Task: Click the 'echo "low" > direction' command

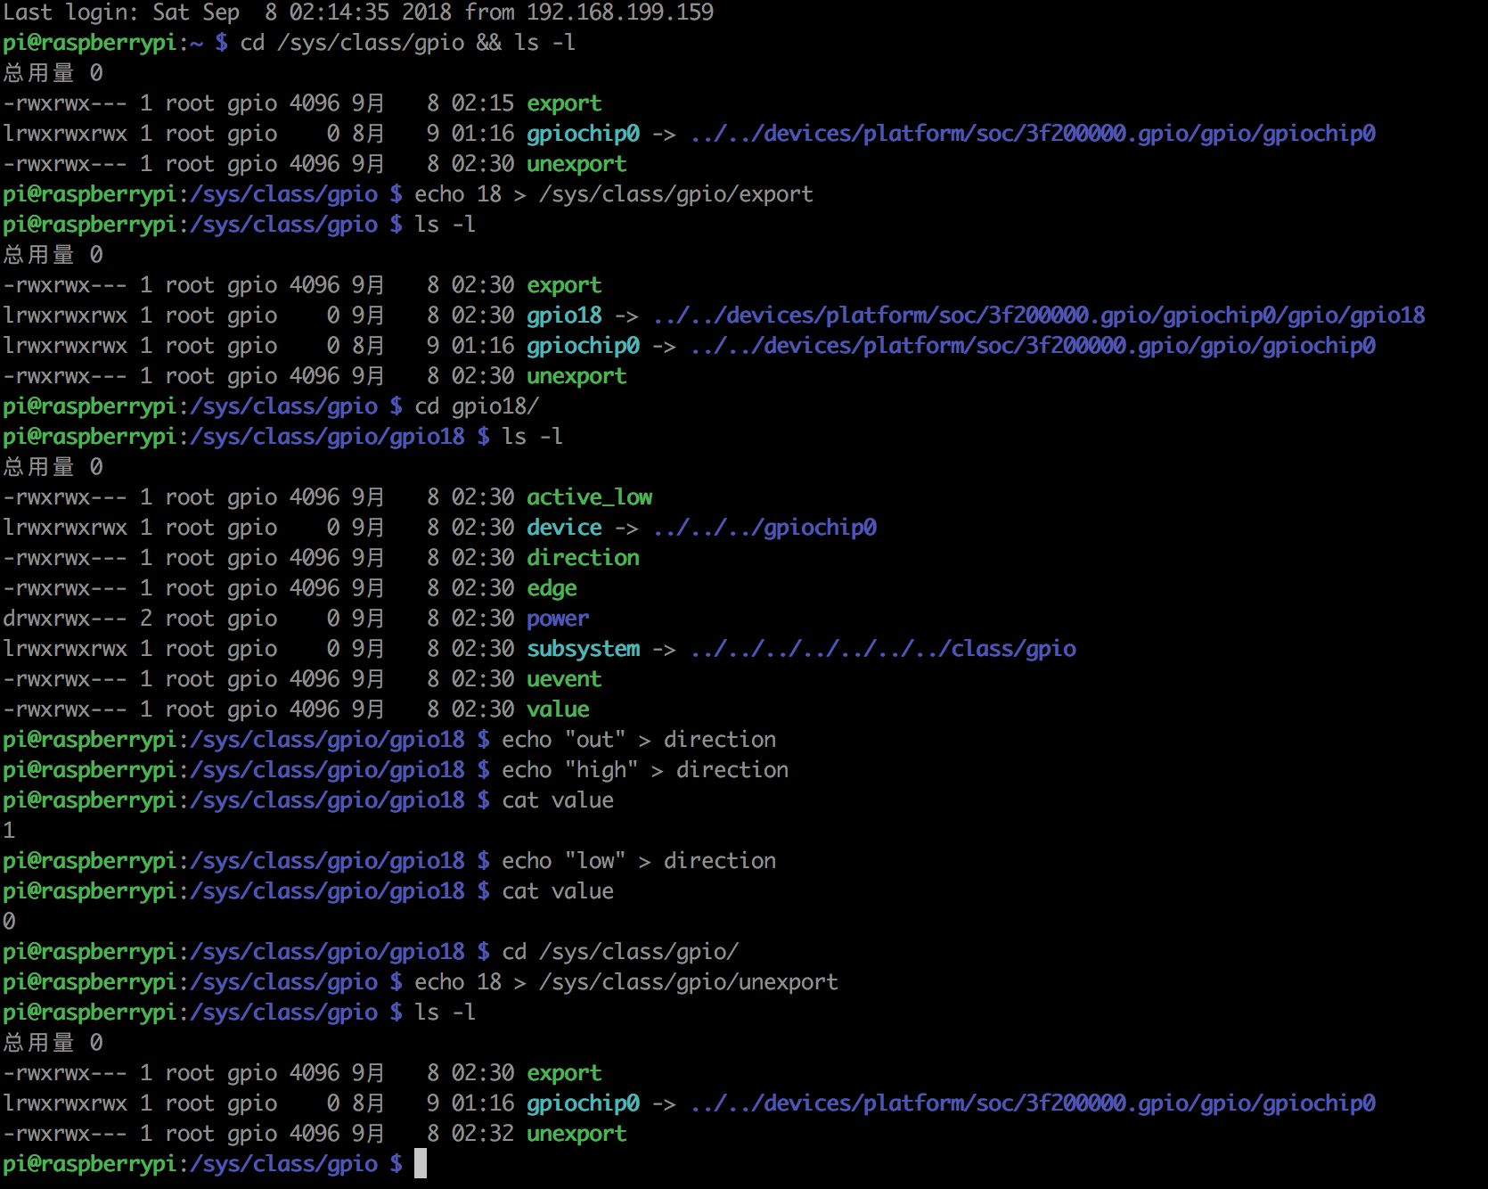Action: click(639, 861)
